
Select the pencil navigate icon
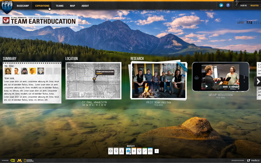[x=145, y=151]
